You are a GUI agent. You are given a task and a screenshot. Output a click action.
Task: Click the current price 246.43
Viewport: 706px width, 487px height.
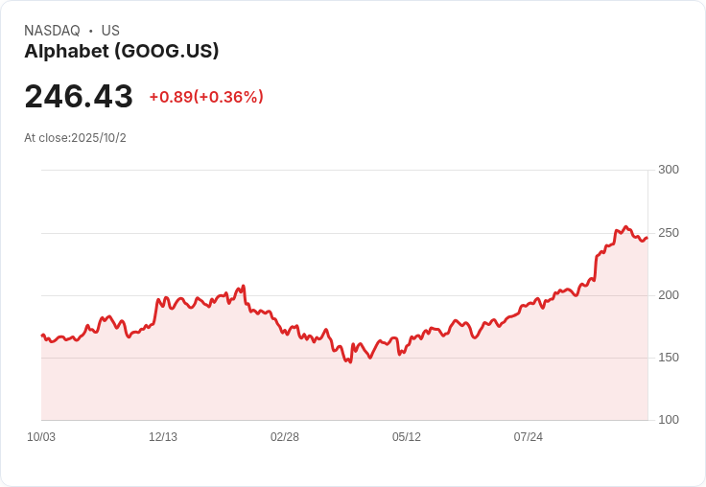point(79,97)
